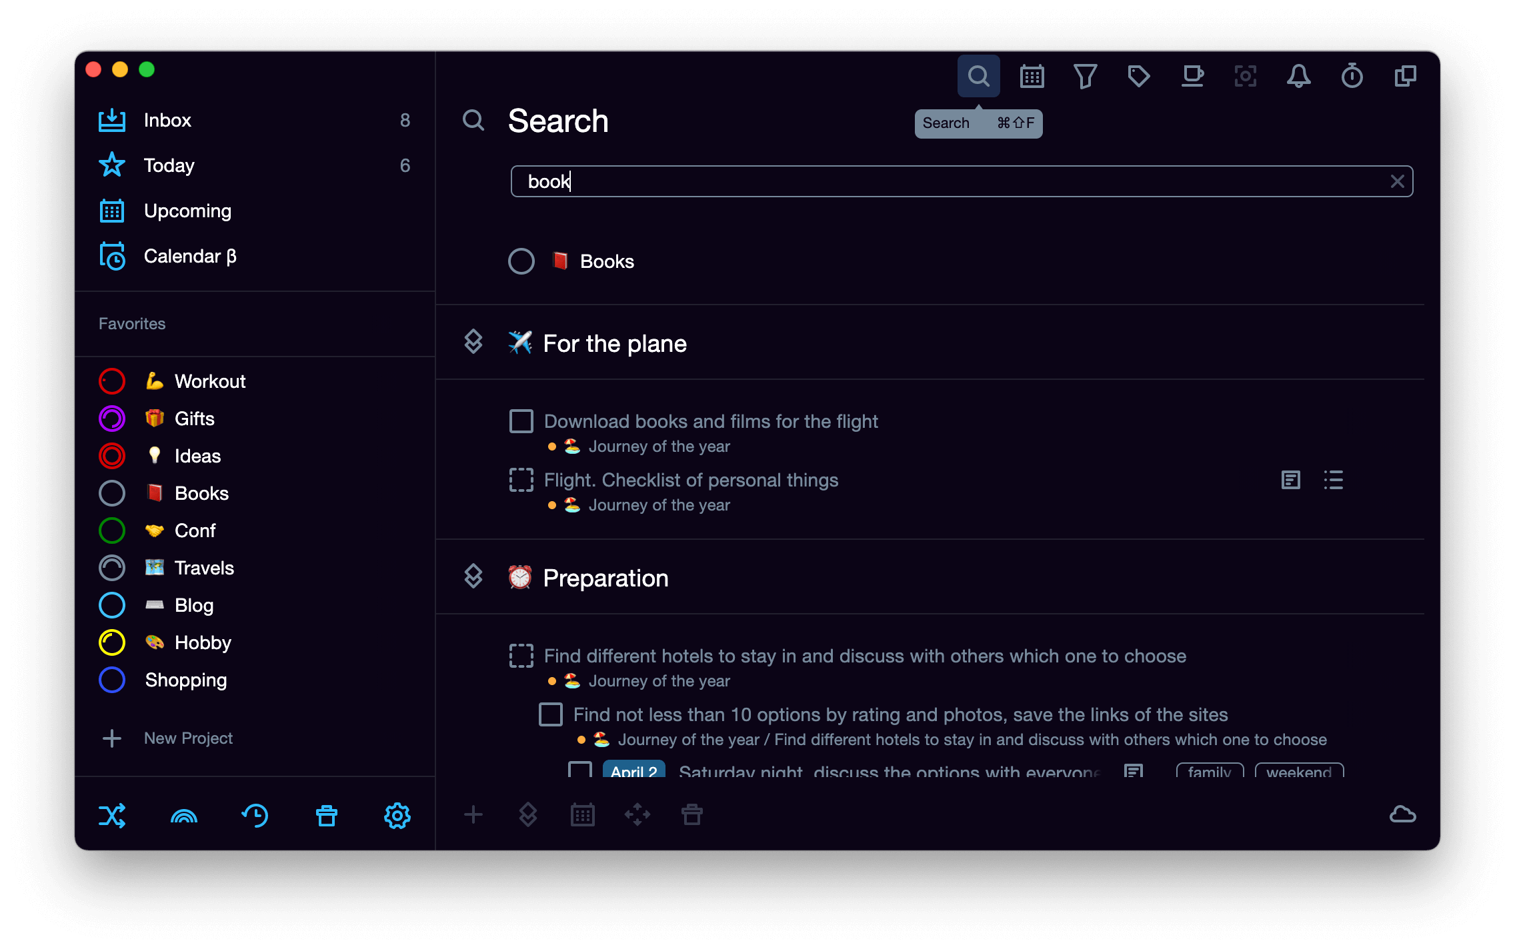The height and width of the screenshot is (949, 1515).
Task: Open settings gear in sidebar footer
Action: tap(397, 815)
